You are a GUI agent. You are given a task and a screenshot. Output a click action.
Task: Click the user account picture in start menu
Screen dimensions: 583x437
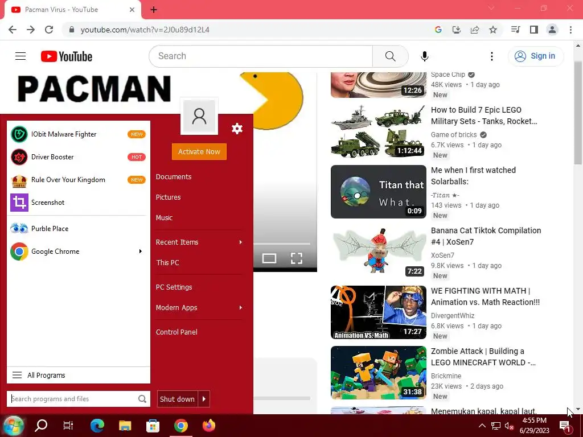pos(199,116)
